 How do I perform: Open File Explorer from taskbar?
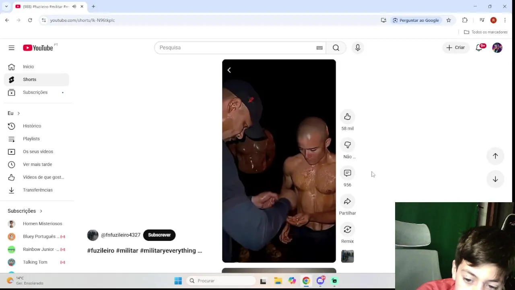(x=278, y=281)
